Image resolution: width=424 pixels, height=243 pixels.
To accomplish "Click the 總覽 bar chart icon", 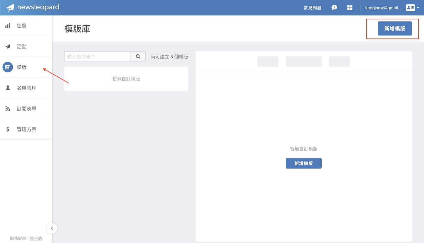I will pos(8,26).
